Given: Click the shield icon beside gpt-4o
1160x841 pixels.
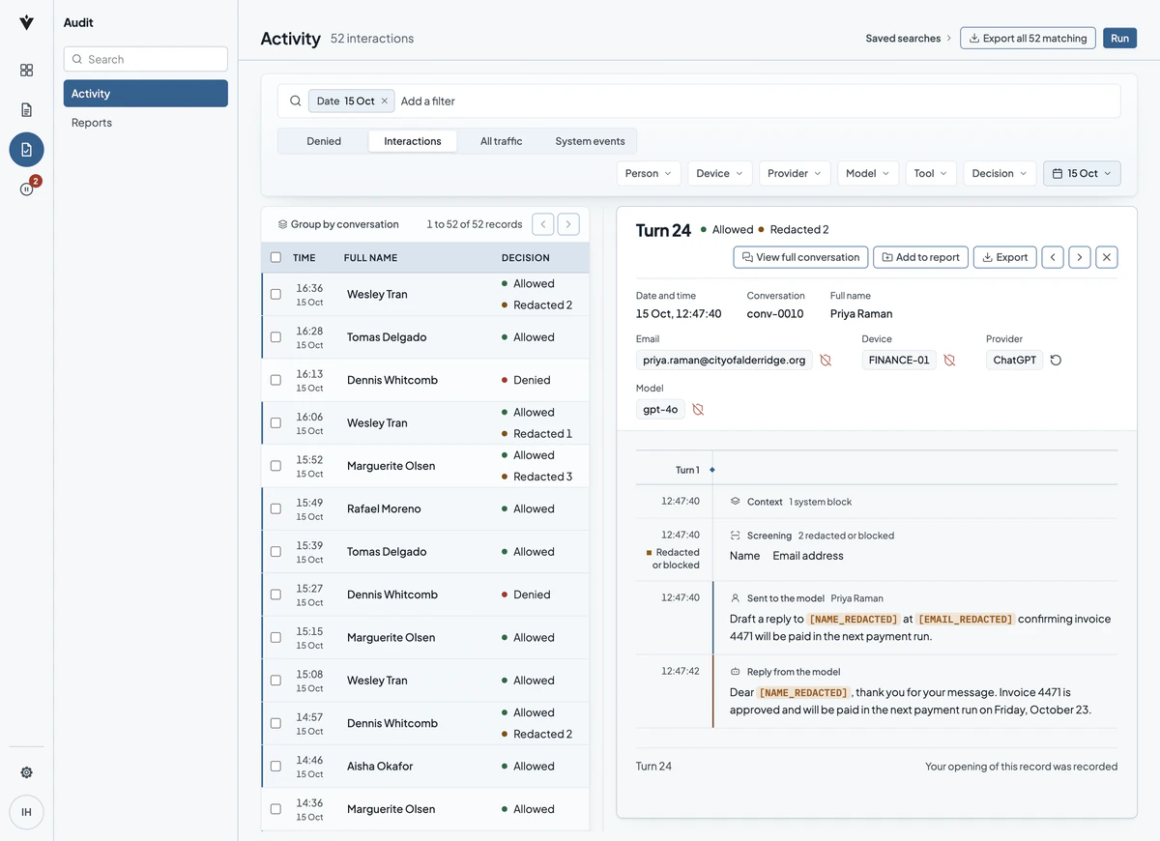Looking at the screenshot, I should pyautogui.click(x=698, y=410).
